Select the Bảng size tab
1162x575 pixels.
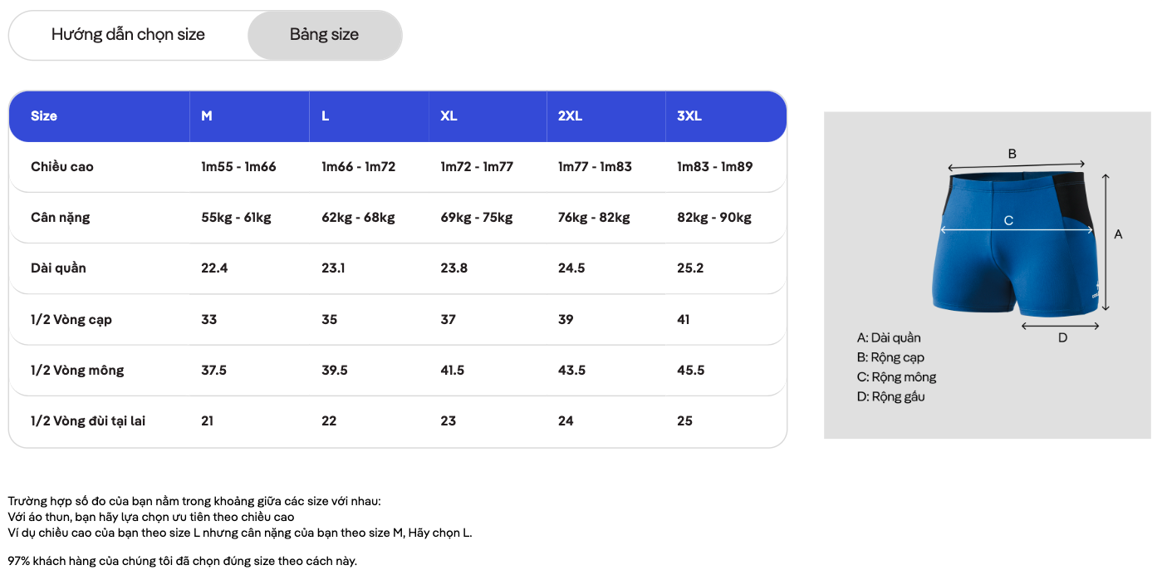pos(325,35)
